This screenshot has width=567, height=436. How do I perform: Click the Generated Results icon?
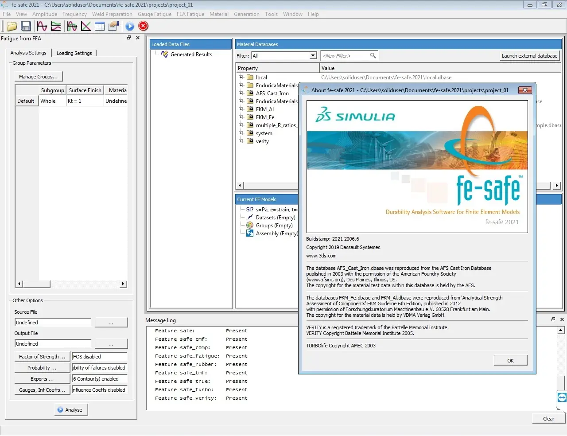pos(164,54)
